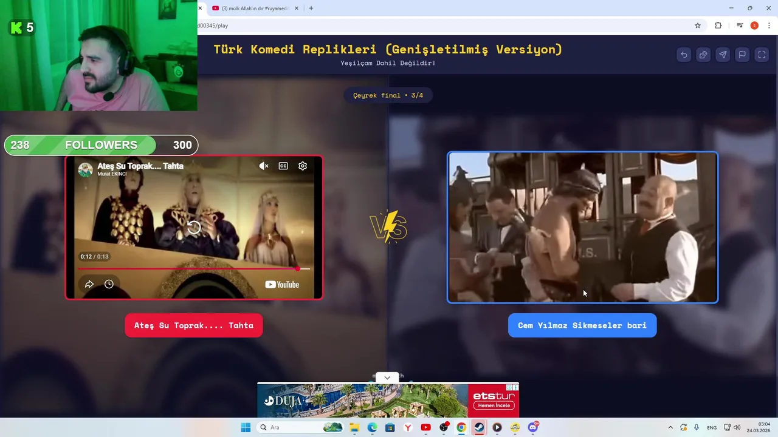Replay the video using the circular arrow

click(x=194, y=228)
